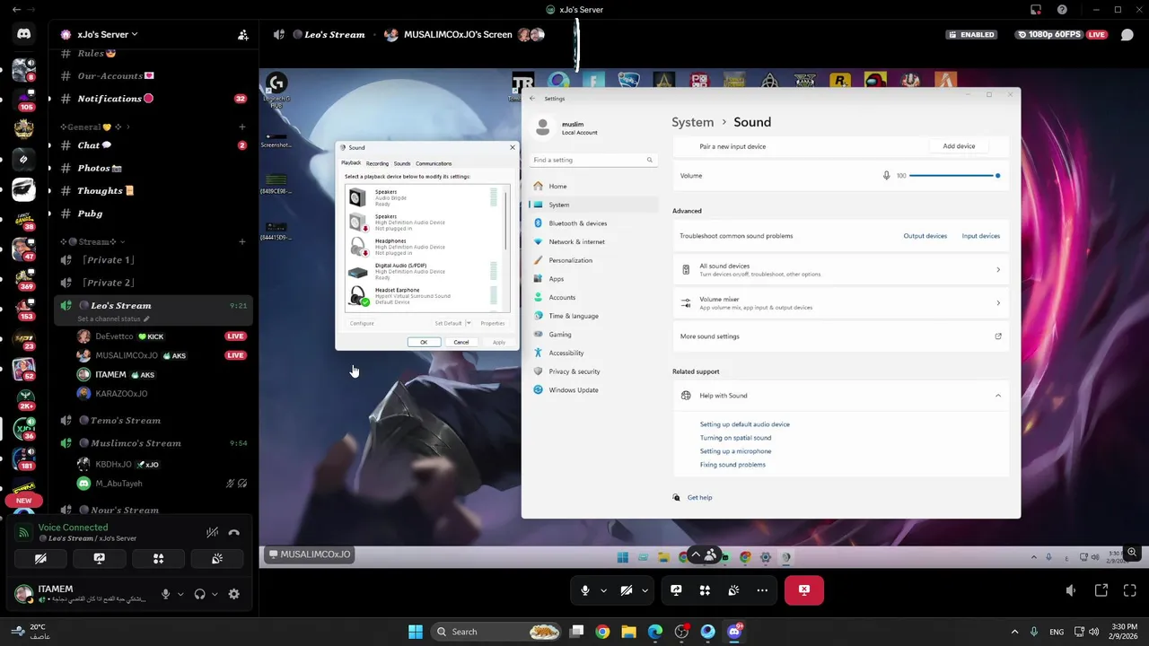Join Temo's Stream voice channel

click(153, 420)
